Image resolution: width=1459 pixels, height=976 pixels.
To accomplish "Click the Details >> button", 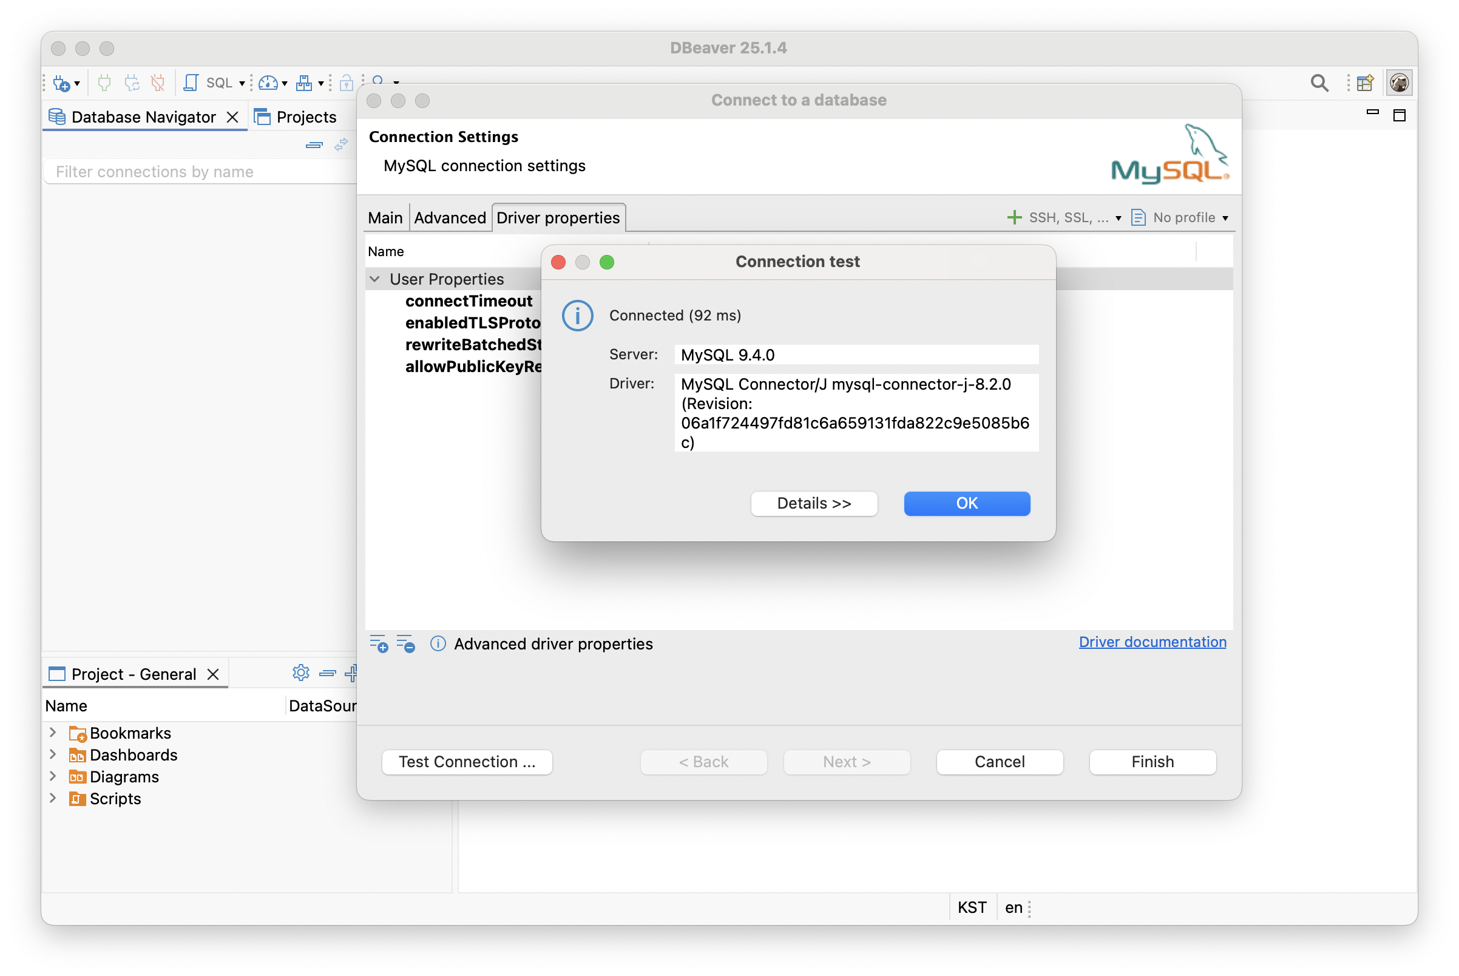I will (813, 503).
